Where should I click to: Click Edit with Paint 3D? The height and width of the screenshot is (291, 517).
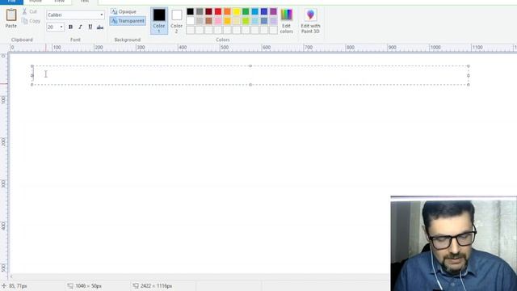pyautogui.click(x=310, y=21)
